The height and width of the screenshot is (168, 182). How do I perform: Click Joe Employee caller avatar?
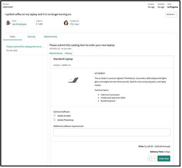pyautogui.click(x=8, y=23)
